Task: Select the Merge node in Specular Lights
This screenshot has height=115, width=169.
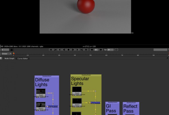Action: [95, 103]
